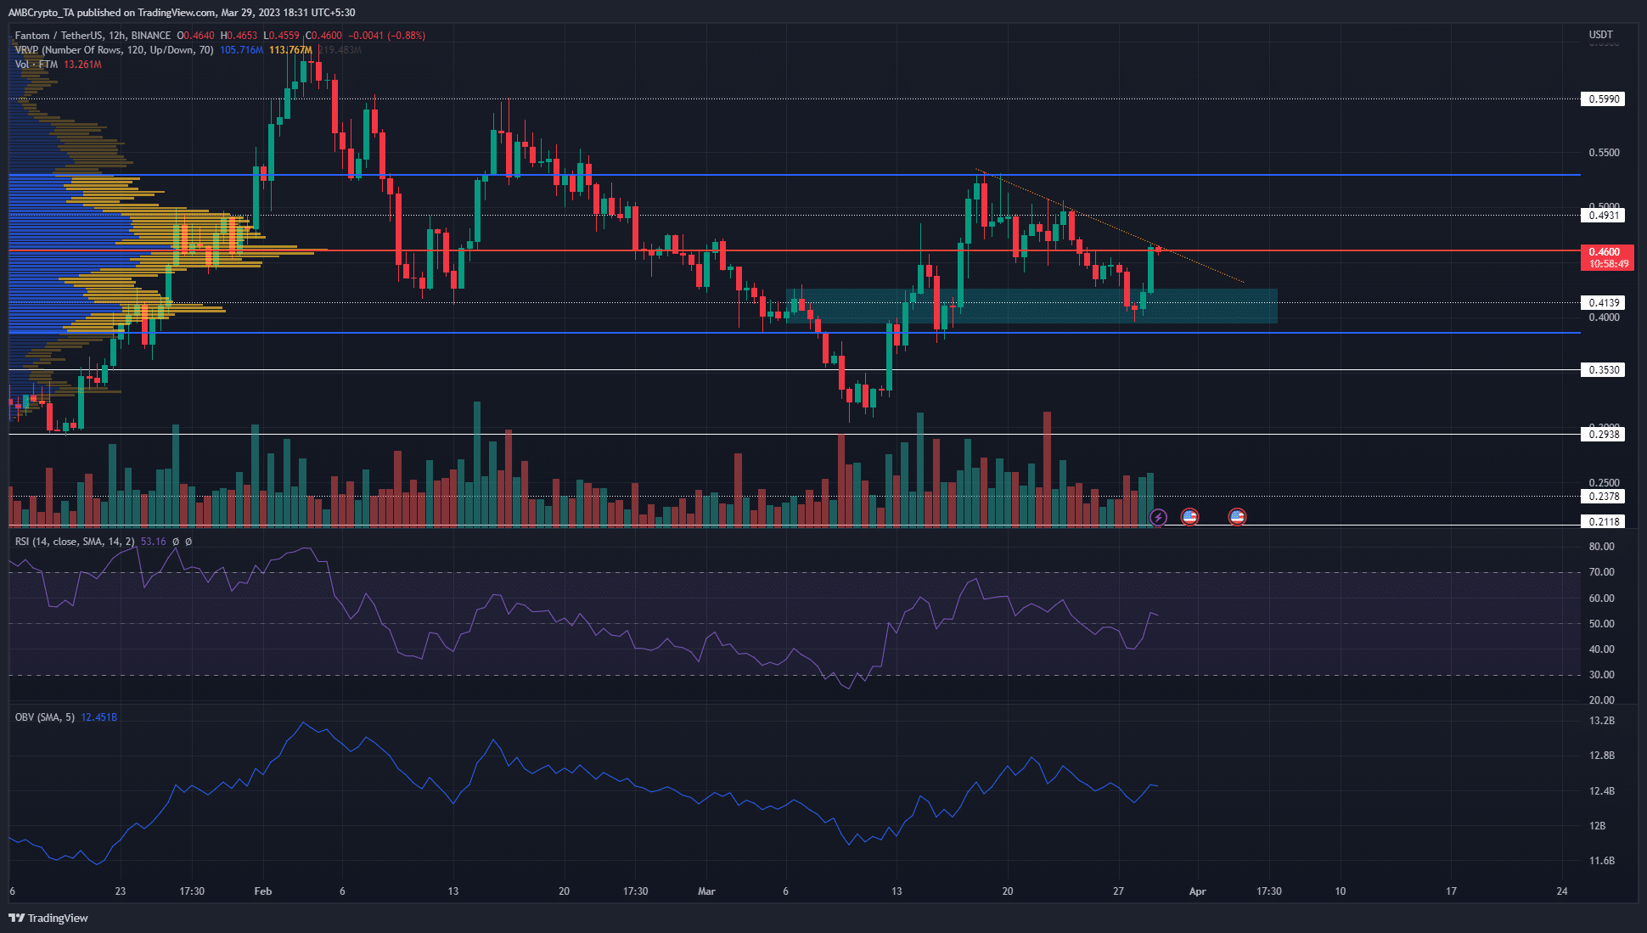
Task: Click the 10:58:49 bar countdown timer
Action: (x=1607, y=264)
